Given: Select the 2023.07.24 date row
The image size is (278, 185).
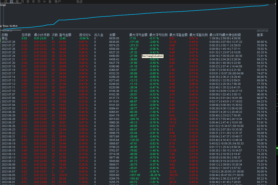Looking at the screenshot, I should point(9,56).
